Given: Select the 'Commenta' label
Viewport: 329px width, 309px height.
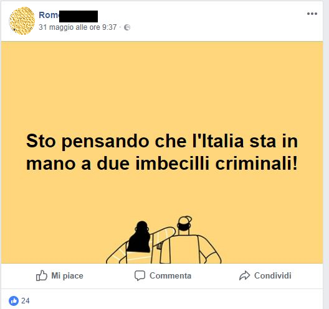Looking at the screenshot, I should [x=170, y=275].
